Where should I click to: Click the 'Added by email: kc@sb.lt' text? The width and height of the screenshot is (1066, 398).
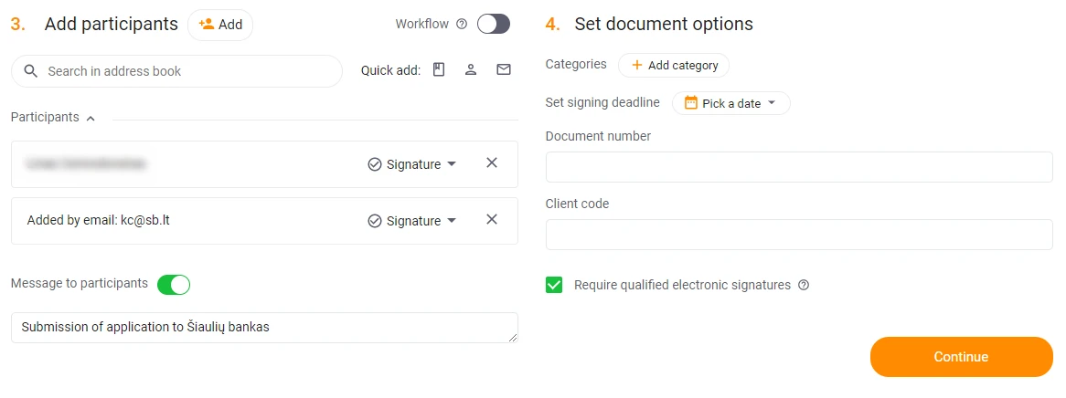pyautogui.click(x=98, y=220)
